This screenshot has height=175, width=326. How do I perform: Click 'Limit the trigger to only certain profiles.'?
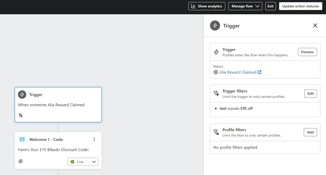(254, 97)
